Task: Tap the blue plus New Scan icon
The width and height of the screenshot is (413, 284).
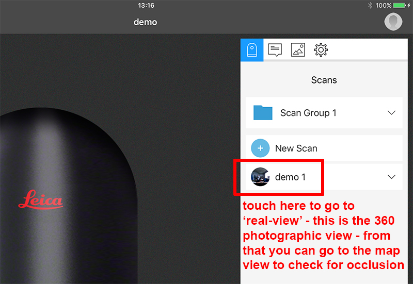Action: [260, 148]
